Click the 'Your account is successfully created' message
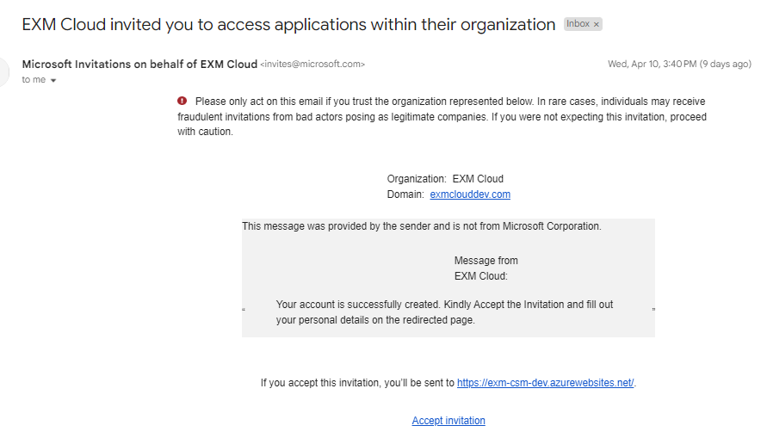The width and height of the screenshot is (767, 438). click(x=444, y=312)
